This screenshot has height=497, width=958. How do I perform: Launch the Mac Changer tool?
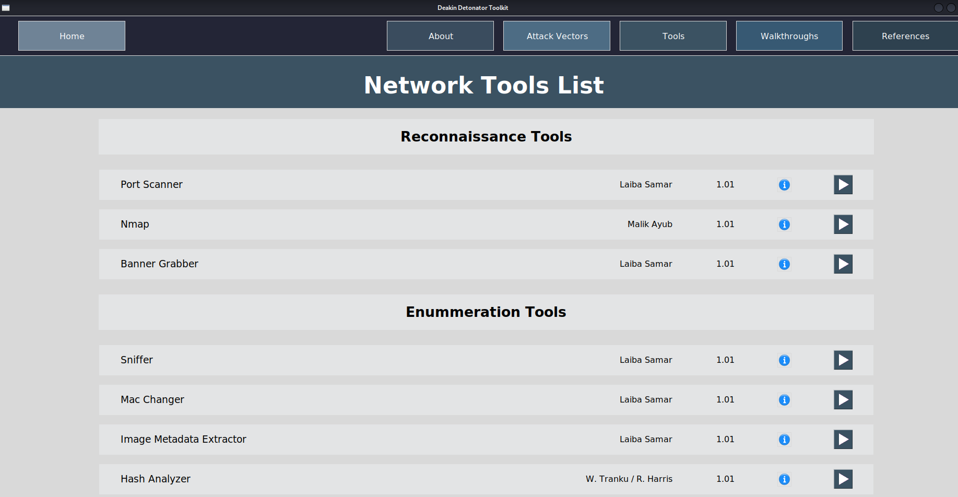(843, 400)
